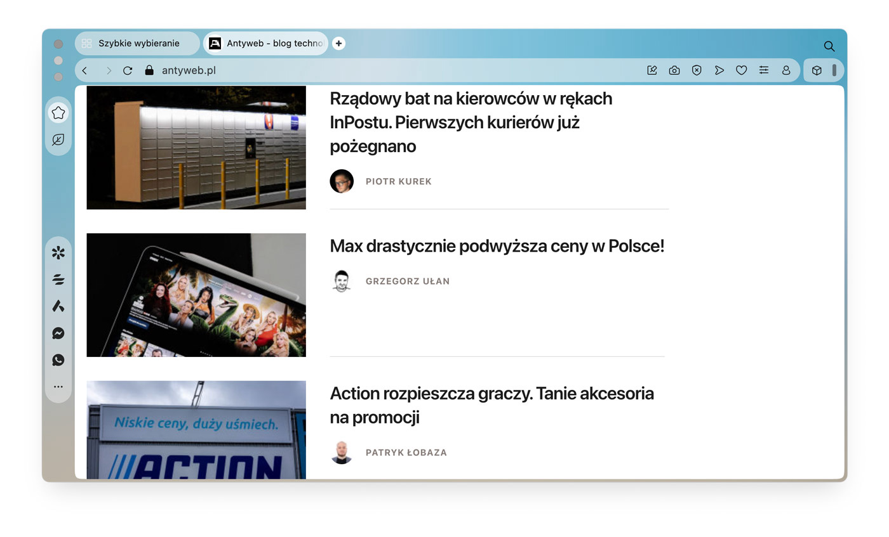
Task: Click the forward navigation arrow
Action: [109, 70]
